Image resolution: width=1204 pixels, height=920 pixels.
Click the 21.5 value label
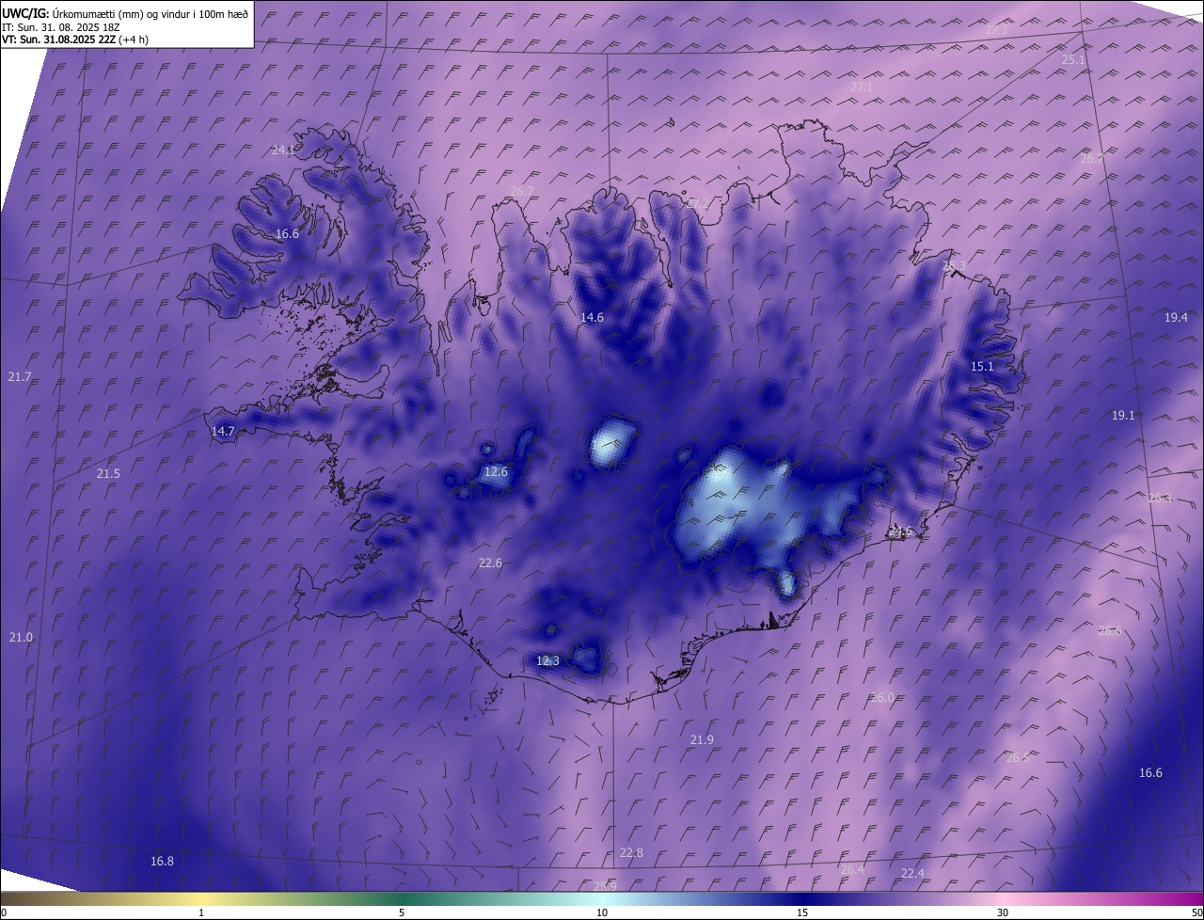tap(108, 474)
